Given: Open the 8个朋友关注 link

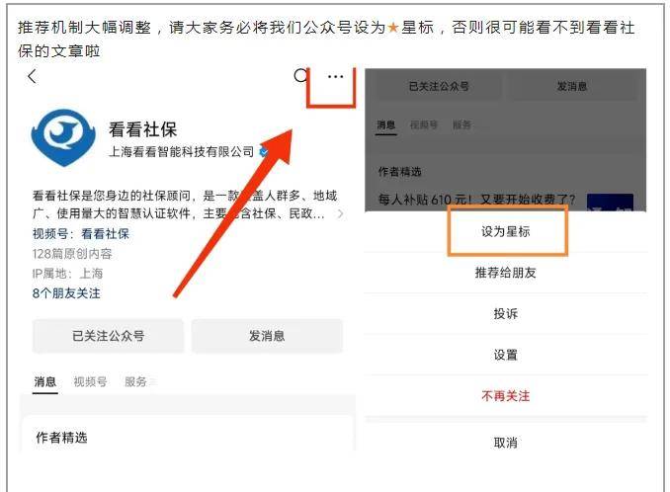Looking at the screenshot, I should point(66,293).
